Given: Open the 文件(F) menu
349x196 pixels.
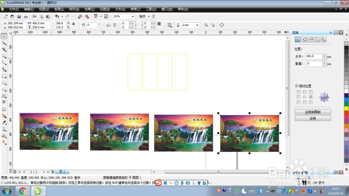Looking at the screenshot, I should click(x=14, y=9).
